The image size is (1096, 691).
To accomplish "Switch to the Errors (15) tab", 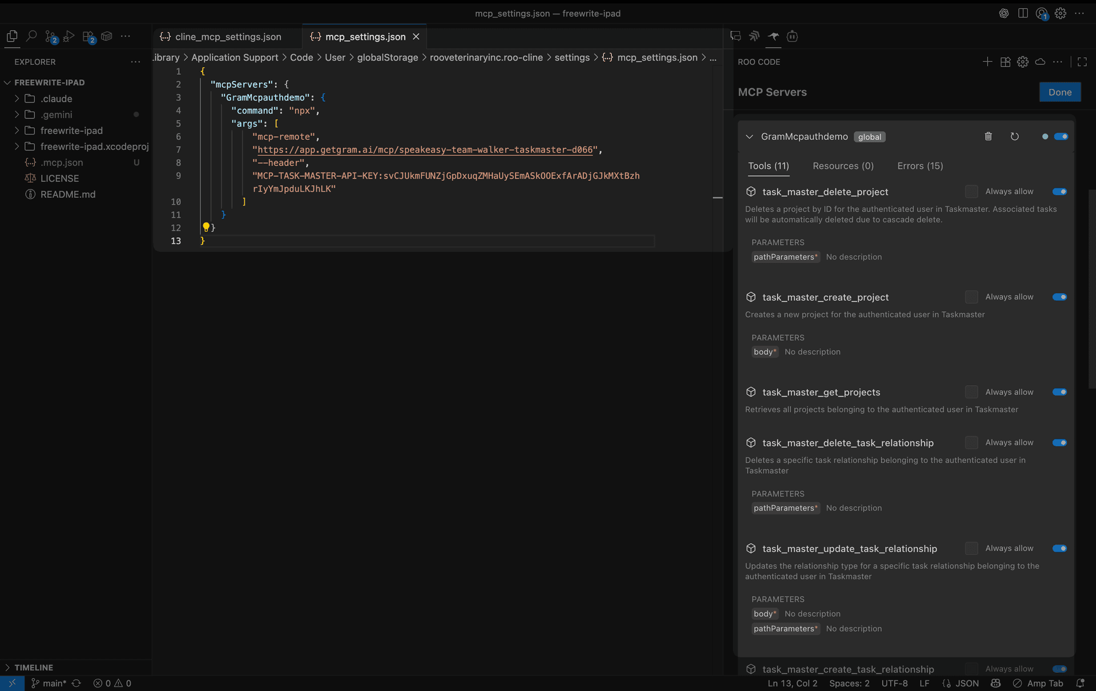I will click(x=920, y=166).
